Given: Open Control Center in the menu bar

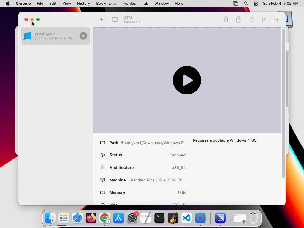Looking at the screenshot, I should point(256,4).
